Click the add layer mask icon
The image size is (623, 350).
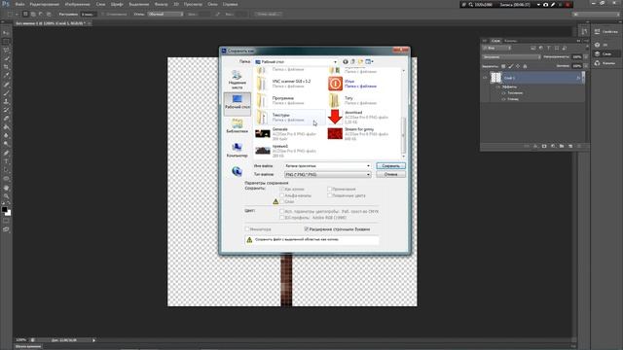(544, 146)
